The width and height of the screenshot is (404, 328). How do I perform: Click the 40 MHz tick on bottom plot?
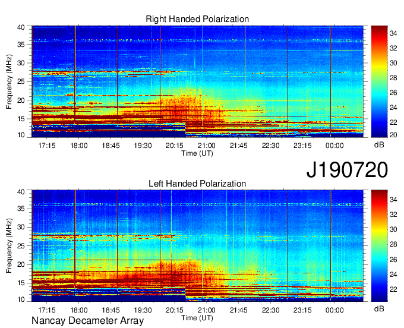21,192
